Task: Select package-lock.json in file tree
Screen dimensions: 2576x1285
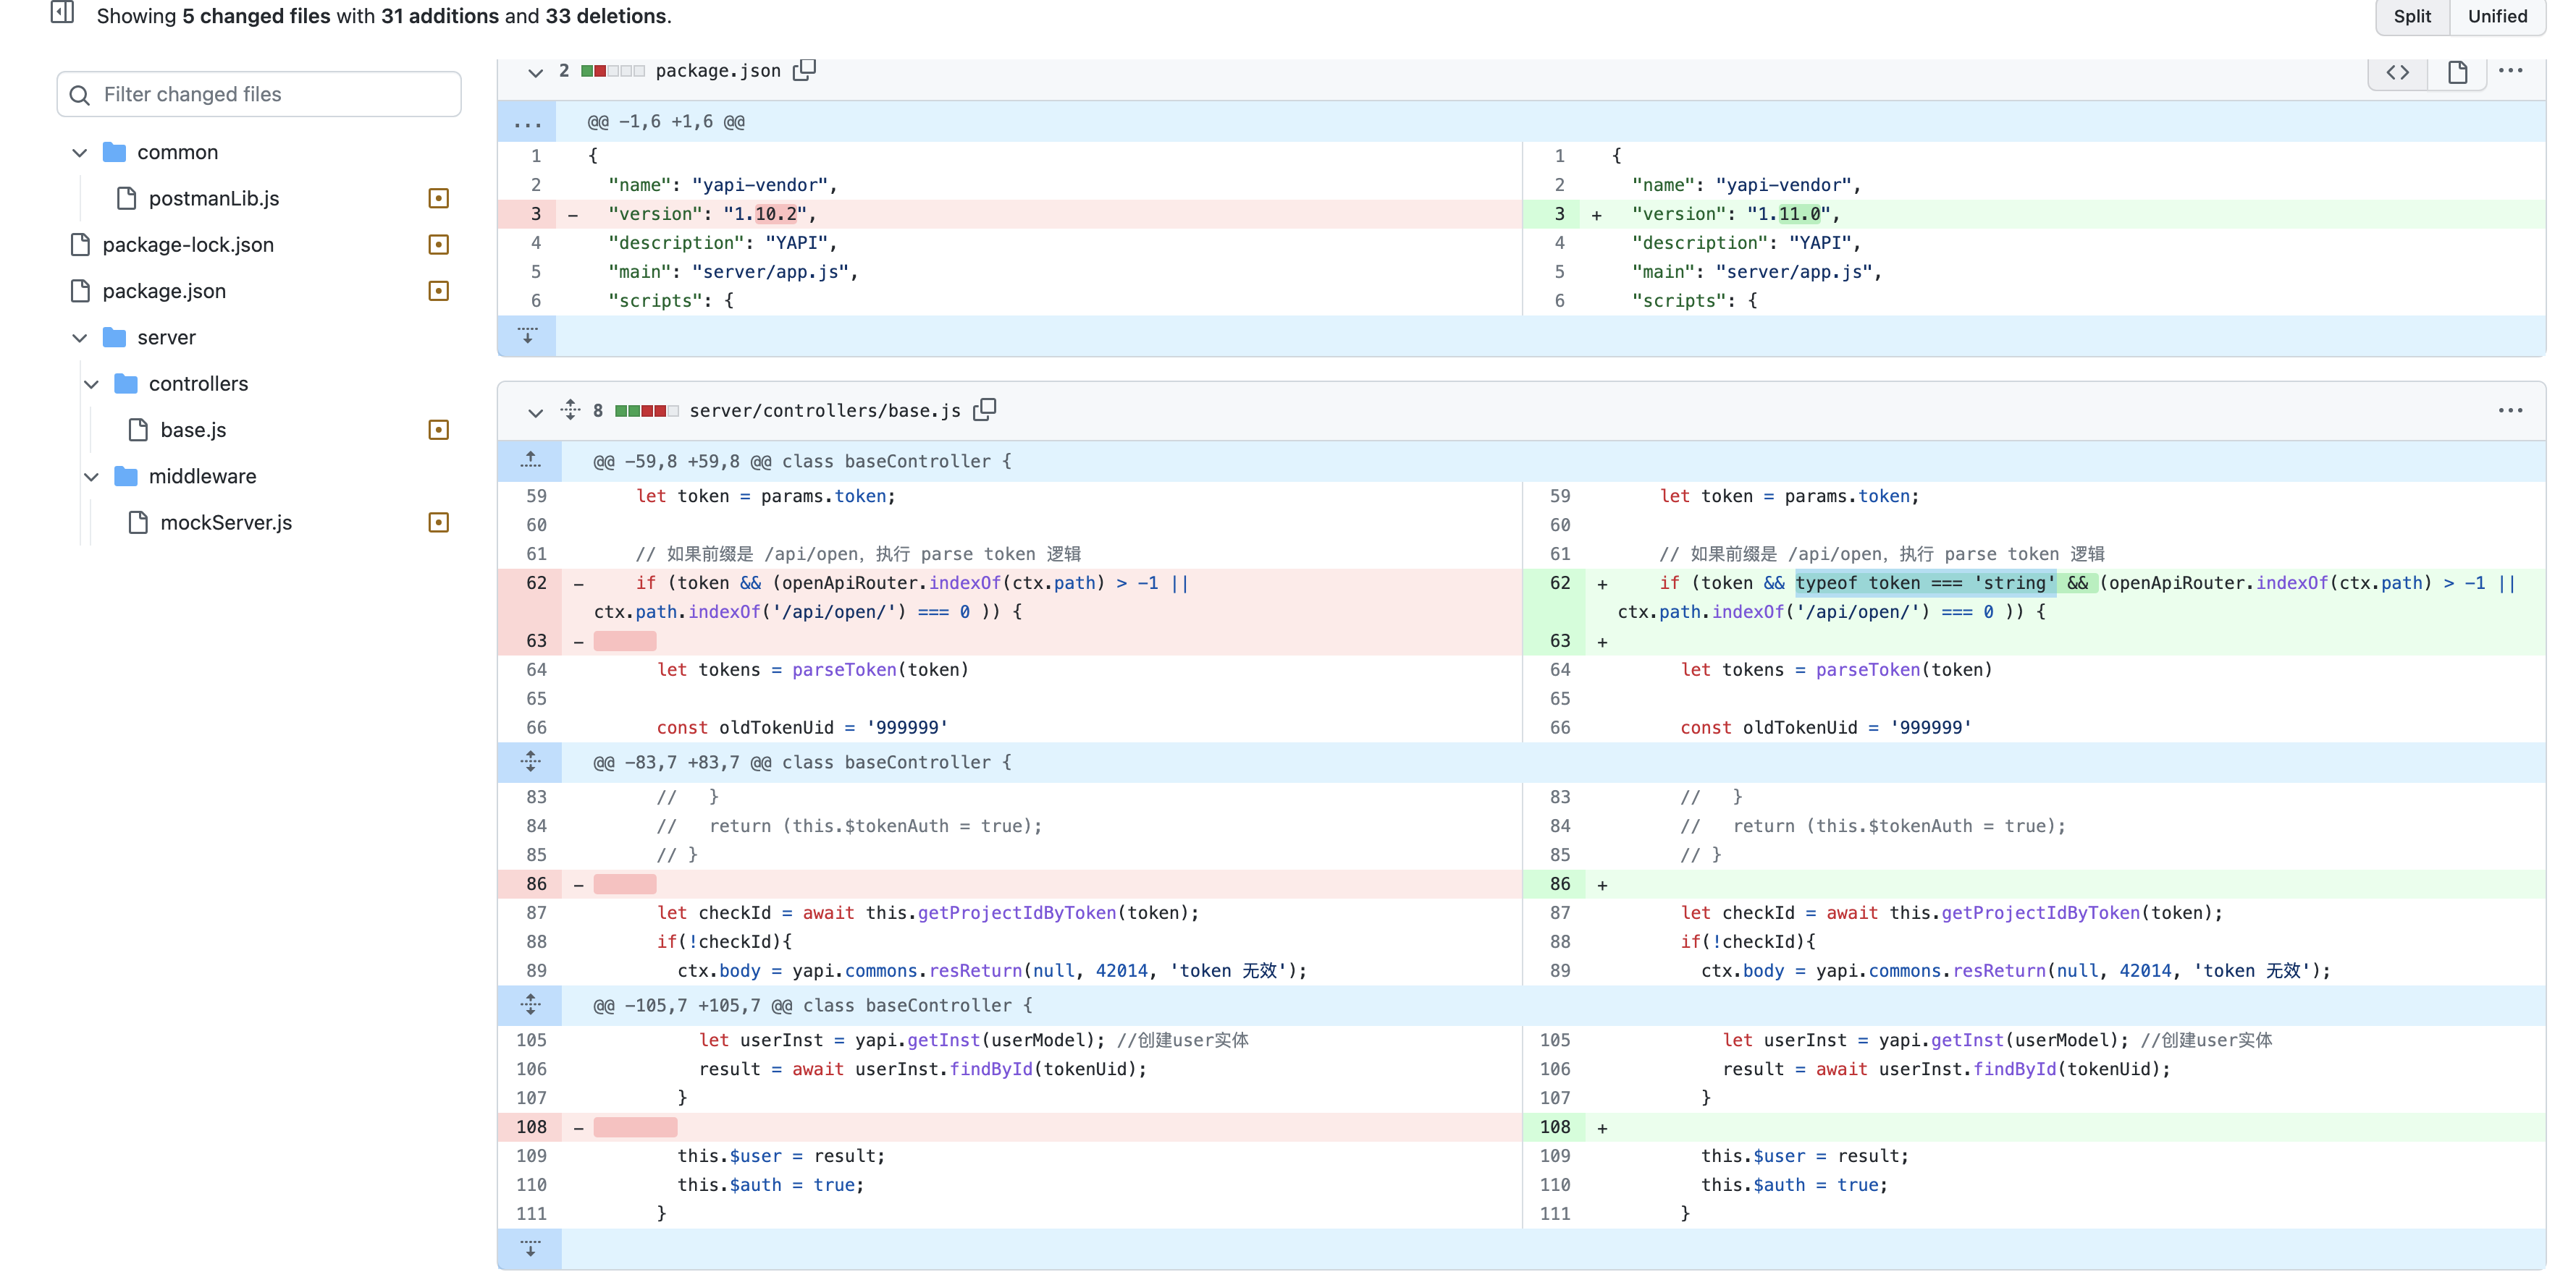Action: [188, 245]
